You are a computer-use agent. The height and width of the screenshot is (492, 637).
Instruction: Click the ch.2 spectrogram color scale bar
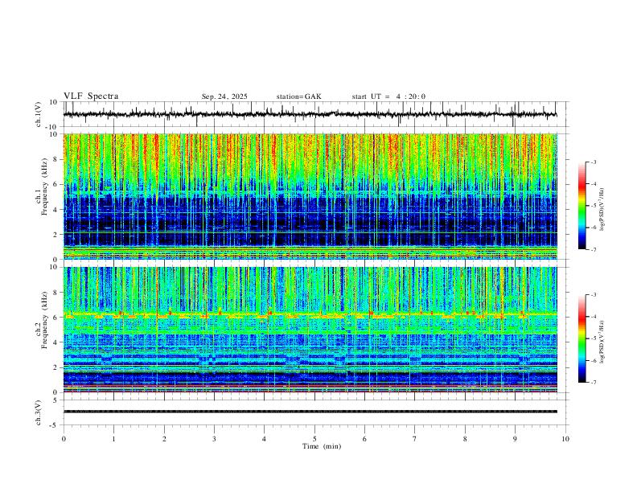coord(582,338)
